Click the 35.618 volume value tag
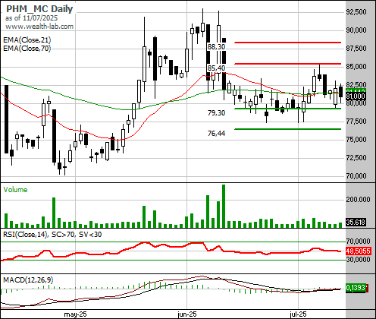376x319 pixels. click(x=356, y=223)
